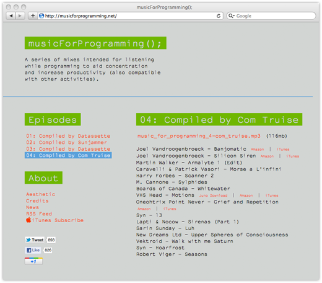Download music_for_programming_4-com_truise.mp3 file
Screen dimensions: 322x283
199,136
